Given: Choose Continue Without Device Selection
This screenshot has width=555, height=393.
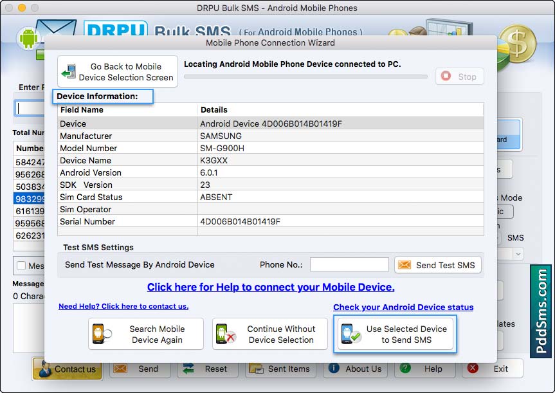Looking at the screenshot, I should (270, 334).
